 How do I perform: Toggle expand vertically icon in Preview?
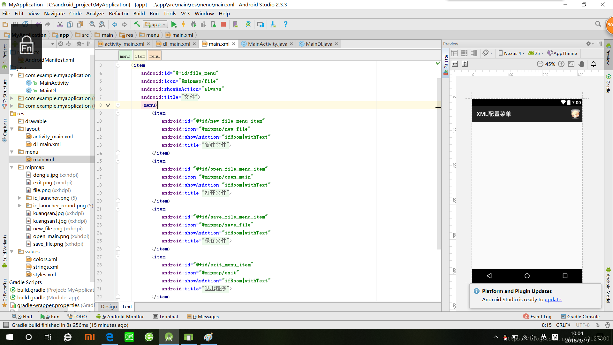point(465,64)
